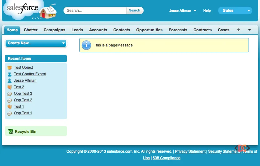The width and height of the screenshot is (260, 166).
Task: Open the Sales app switcher dropdown
Action: 235,11
